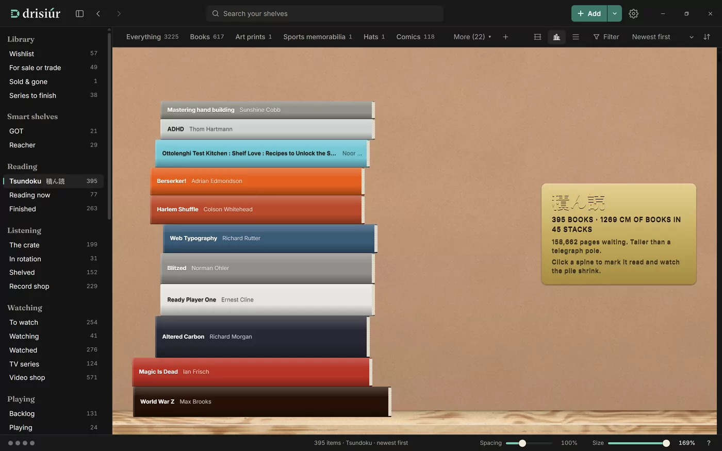The height and width of the screenshot is (451, 722).
Task: Open the Everything tab
Action: coord(152,37)
